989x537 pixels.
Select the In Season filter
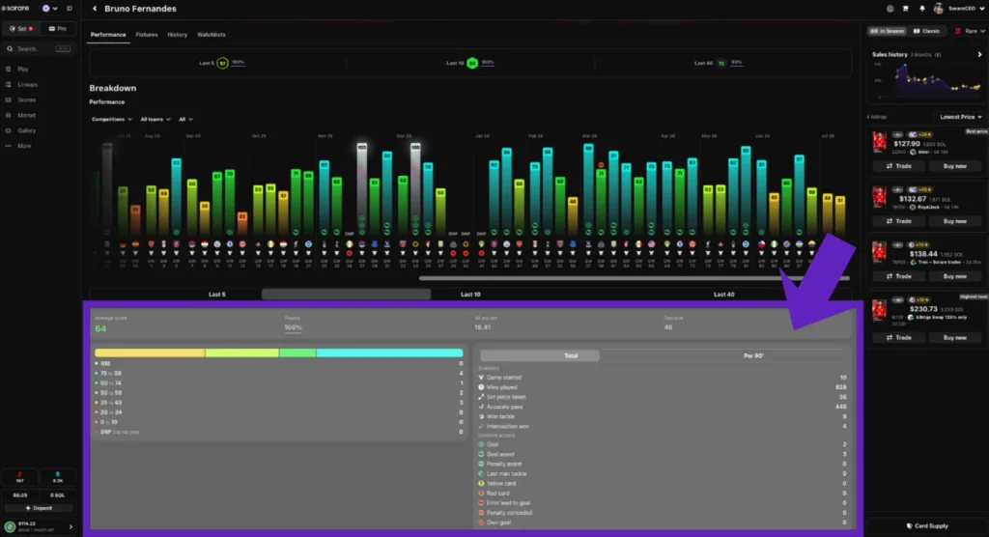click(888, 31)
